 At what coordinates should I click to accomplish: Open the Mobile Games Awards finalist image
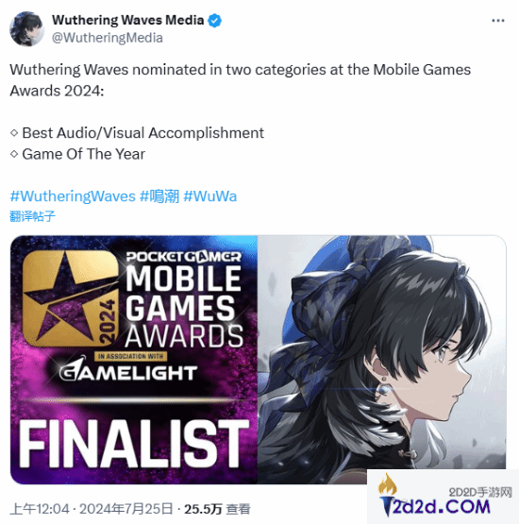coord(134,360)
